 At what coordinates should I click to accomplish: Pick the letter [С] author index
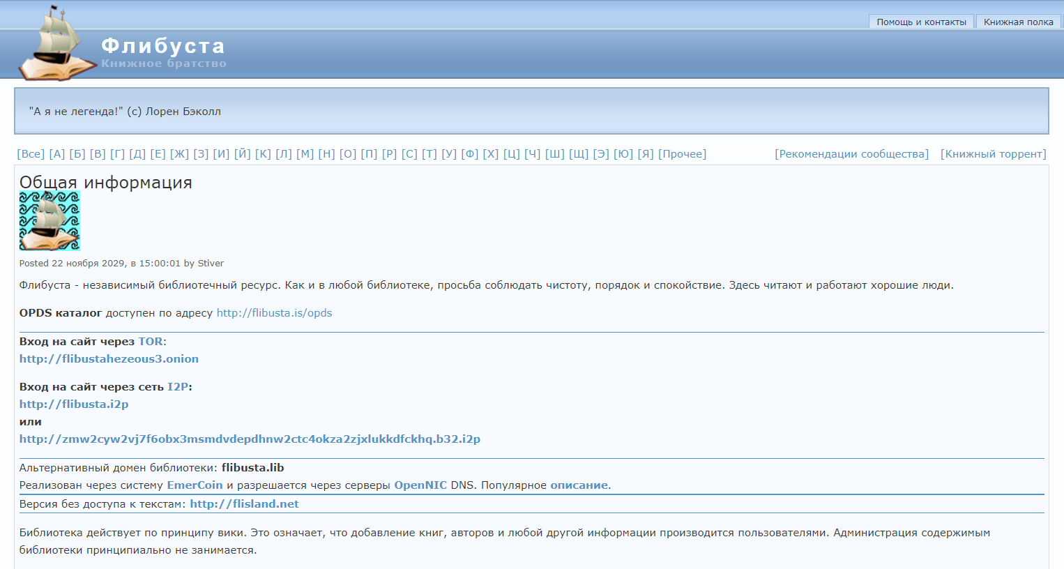click(409, 154)
